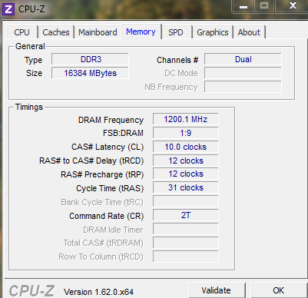Viewport: 308px width, 298px height.
Task: Minimize the CPU-Z window
Action: [243, 6]
